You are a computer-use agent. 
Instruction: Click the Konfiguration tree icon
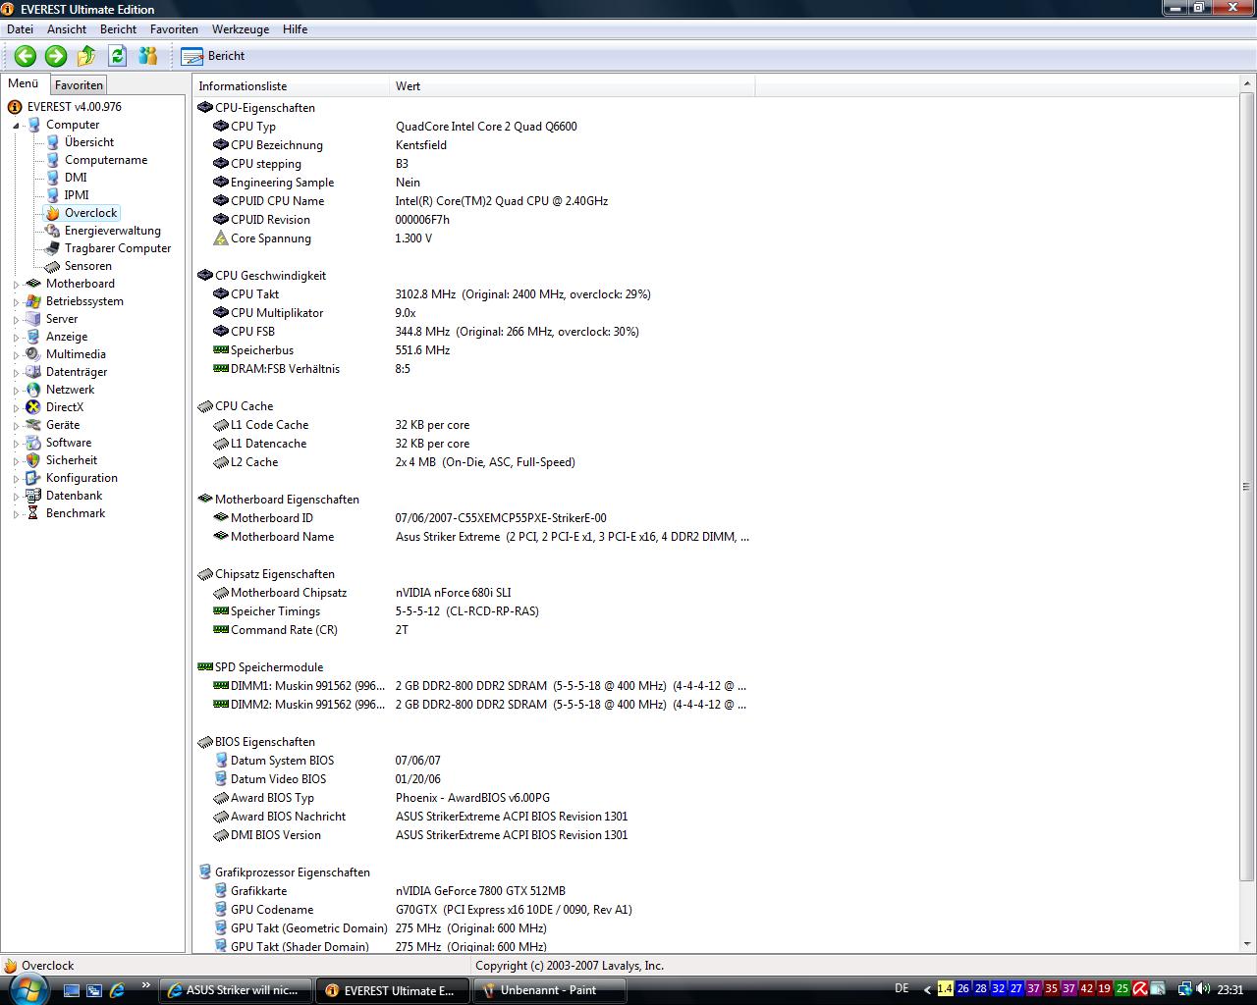tap(33, 478)
